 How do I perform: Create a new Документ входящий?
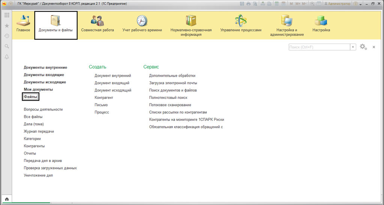coord(112,83)
